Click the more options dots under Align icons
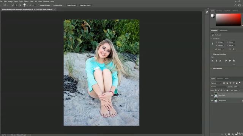This screenshot has height=136, width=243. click(234, 65)
